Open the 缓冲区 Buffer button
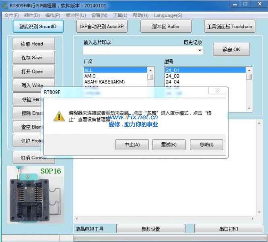 tap(166, 27)
